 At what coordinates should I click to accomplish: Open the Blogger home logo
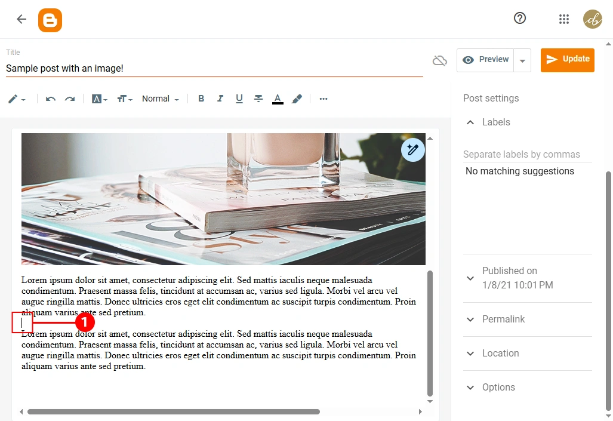pyautogui.click(x=50, y=20)
